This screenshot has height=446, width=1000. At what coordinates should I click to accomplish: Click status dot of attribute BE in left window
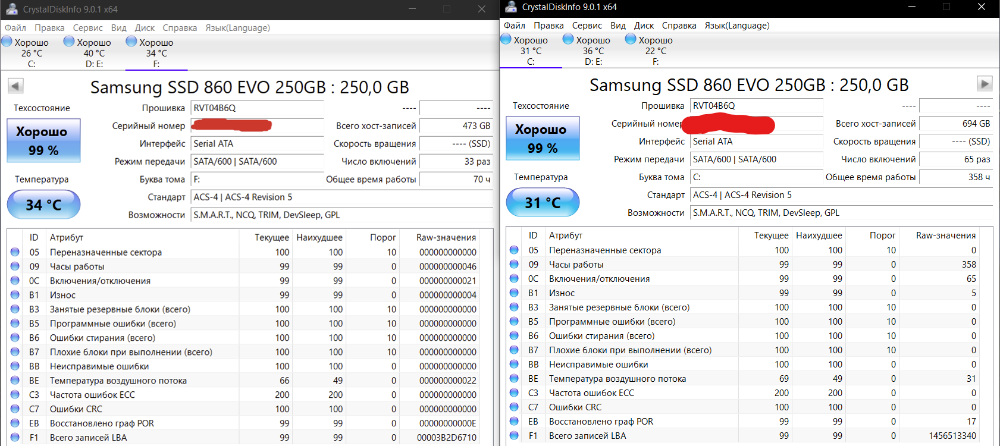(x=15, y=381)
